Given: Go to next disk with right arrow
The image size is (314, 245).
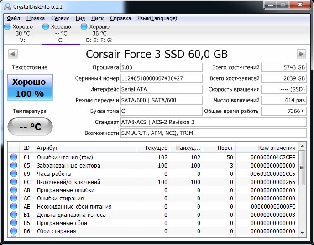Looking at the screenshot, I should pos(301,54).
